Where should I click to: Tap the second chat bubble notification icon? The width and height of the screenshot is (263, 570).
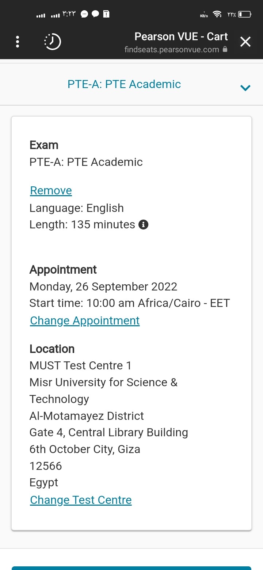tap(95, 14)
